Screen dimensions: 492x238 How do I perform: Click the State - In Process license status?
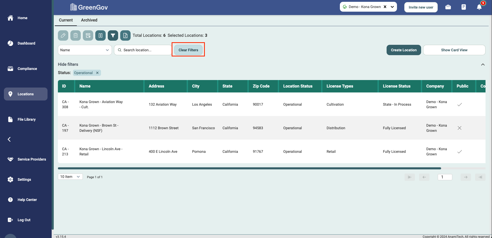tap(397, 104)
